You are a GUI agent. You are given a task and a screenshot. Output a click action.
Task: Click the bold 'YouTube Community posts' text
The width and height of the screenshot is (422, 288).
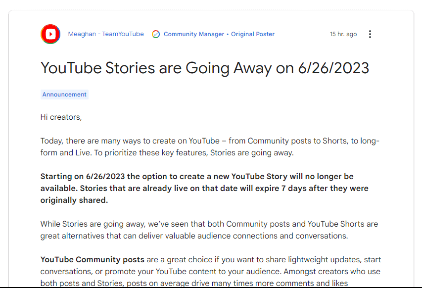pos(93,259)
